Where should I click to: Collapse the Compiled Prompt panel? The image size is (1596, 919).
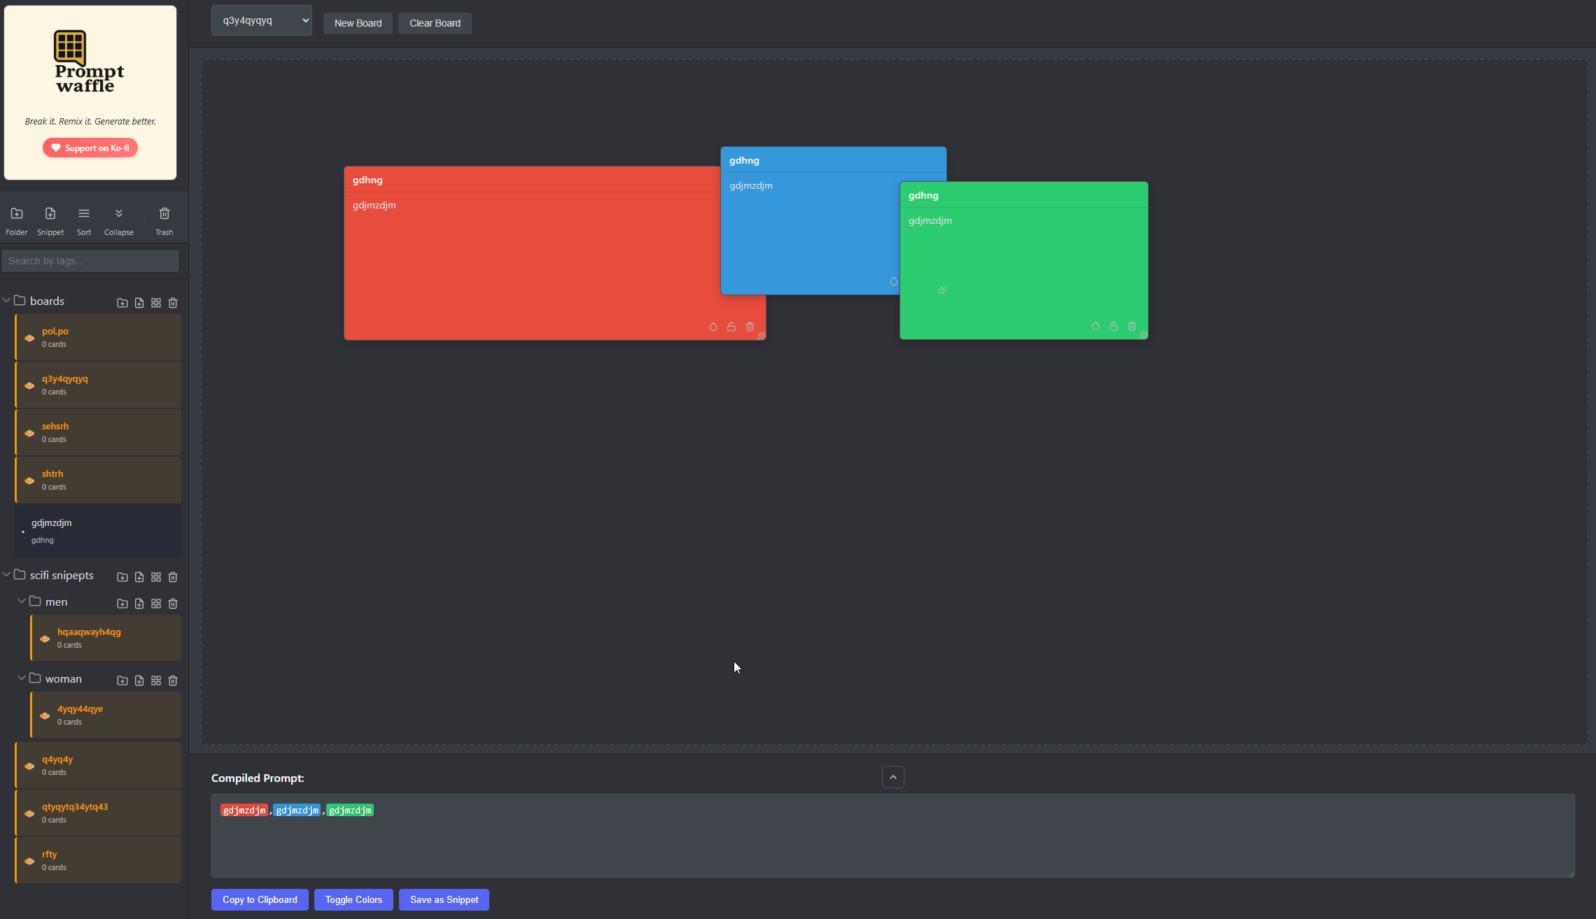pos(893,777)
